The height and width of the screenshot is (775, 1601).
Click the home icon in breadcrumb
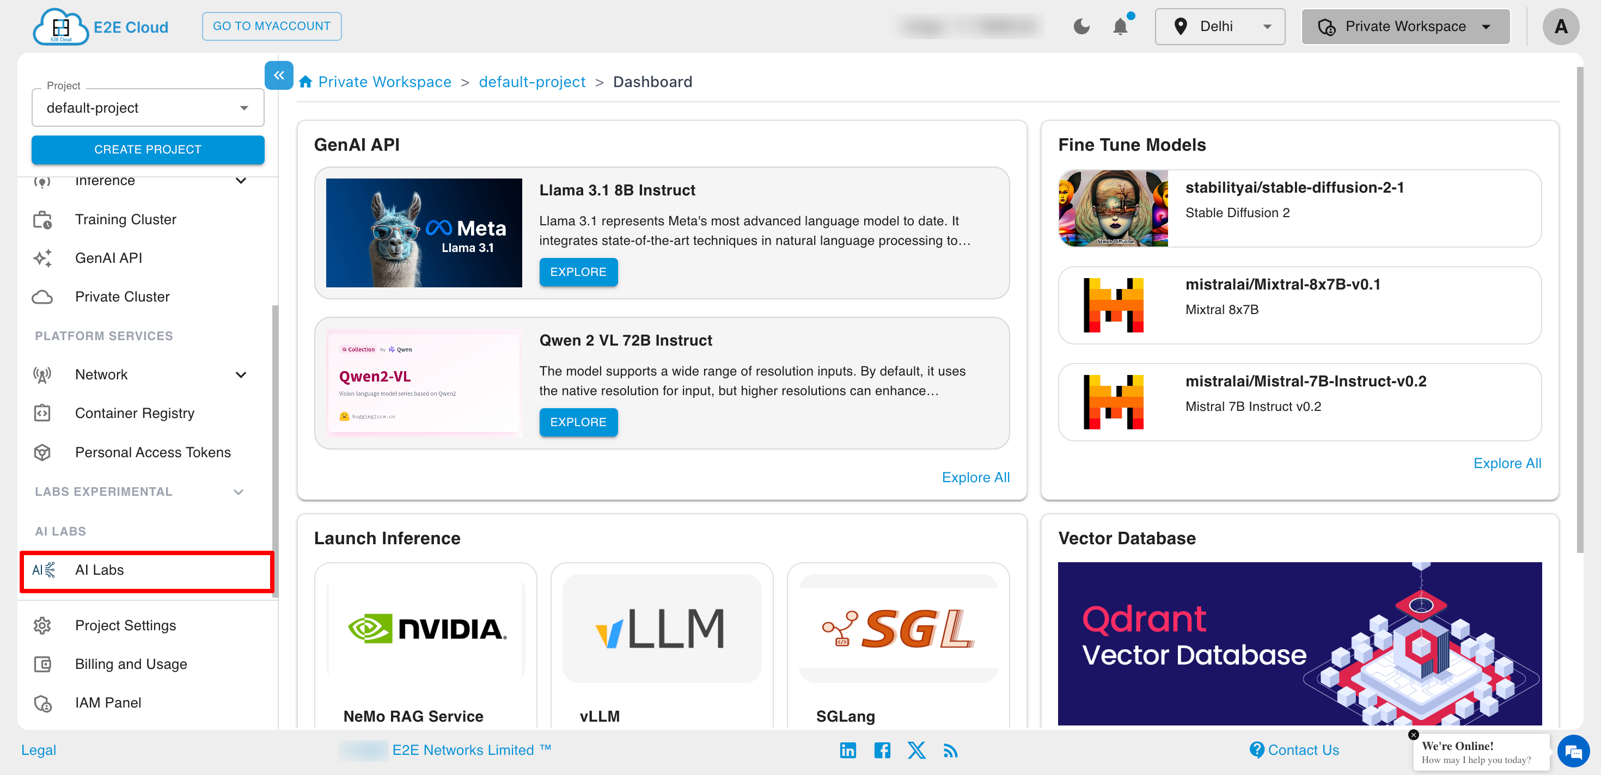(305, 82)
